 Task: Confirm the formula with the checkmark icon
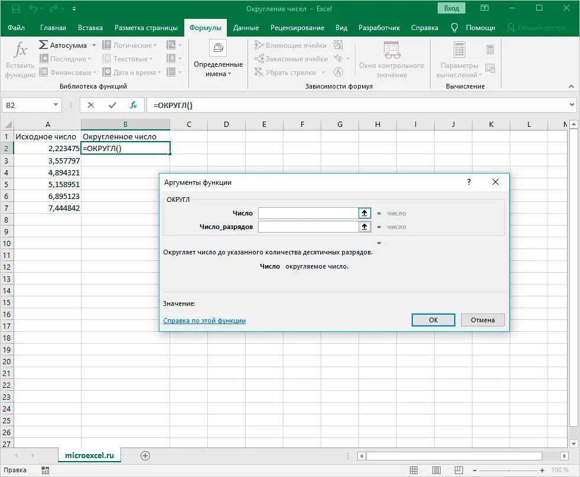pos(112,106)
